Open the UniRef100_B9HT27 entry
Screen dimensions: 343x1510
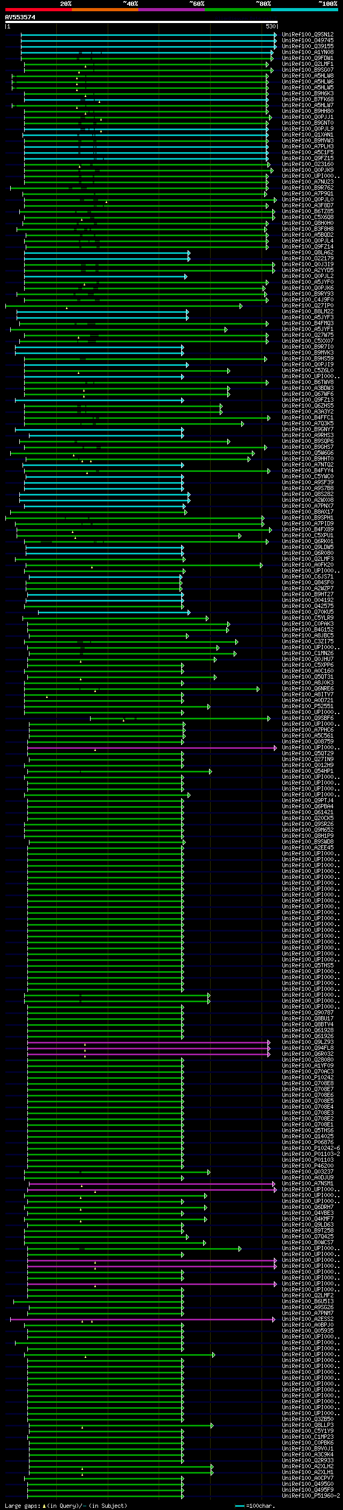308,595
